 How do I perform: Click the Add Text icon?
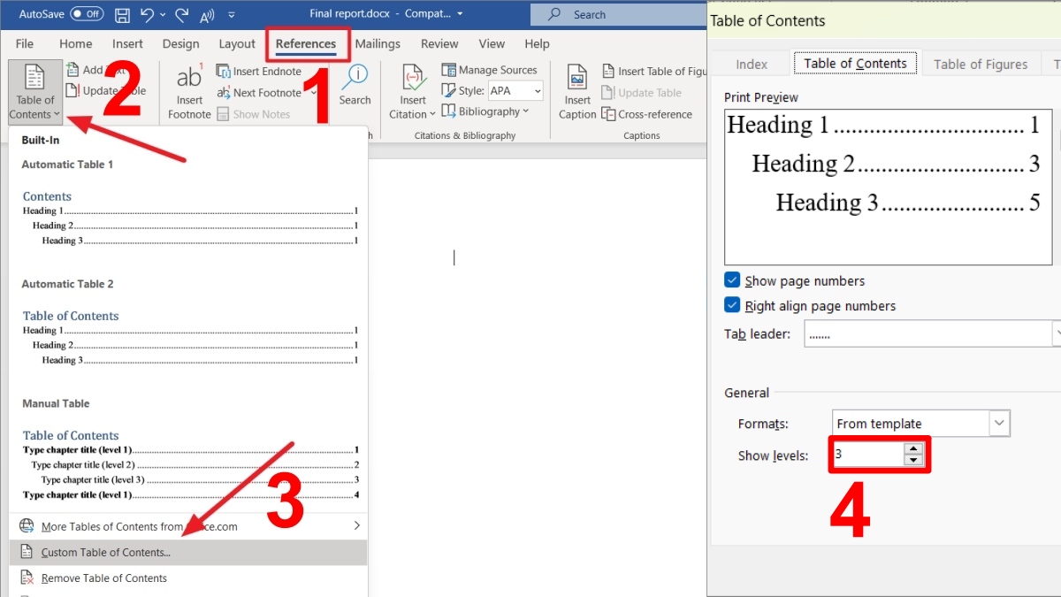(x=73, y=70)
